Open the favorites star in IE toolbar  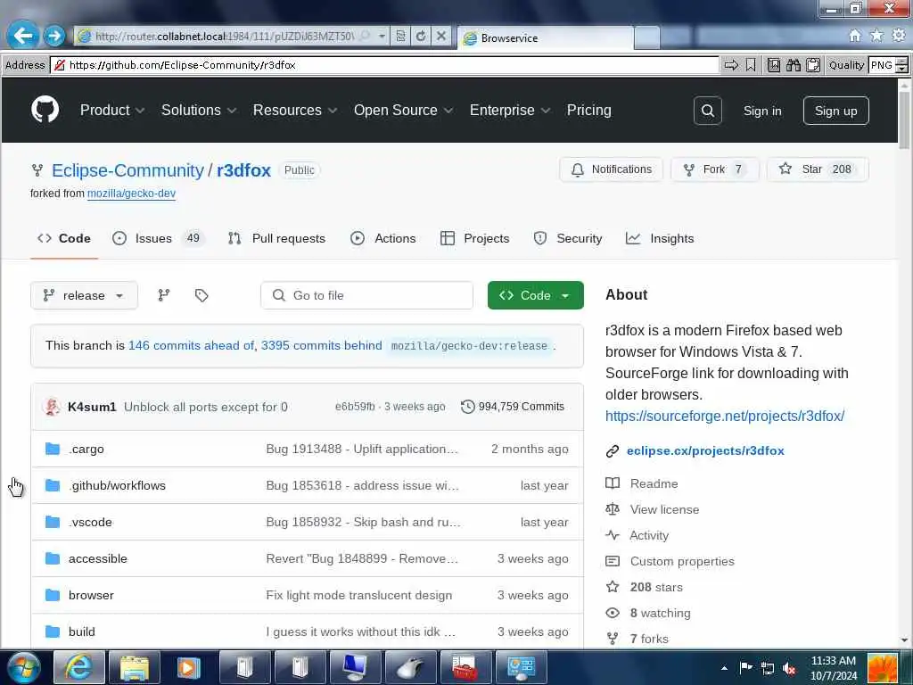876,36
